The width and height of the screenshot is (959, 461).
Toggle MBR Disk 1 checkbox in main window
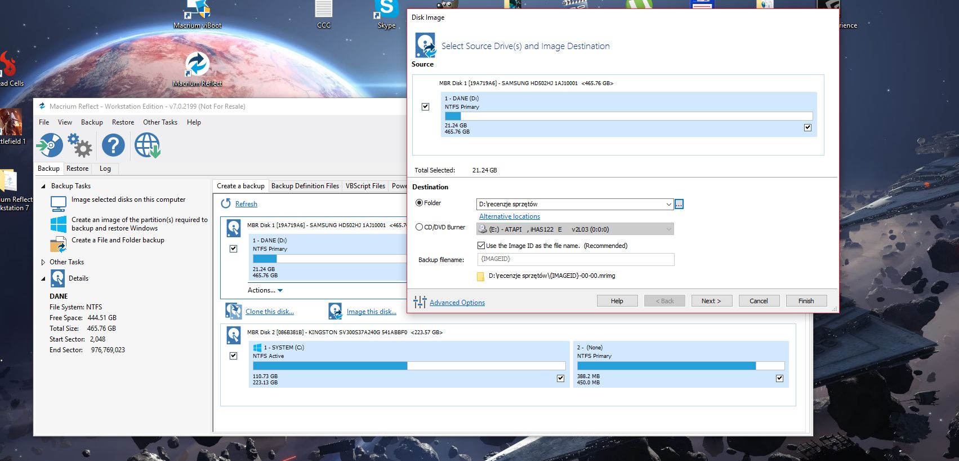tap(234, 249)
